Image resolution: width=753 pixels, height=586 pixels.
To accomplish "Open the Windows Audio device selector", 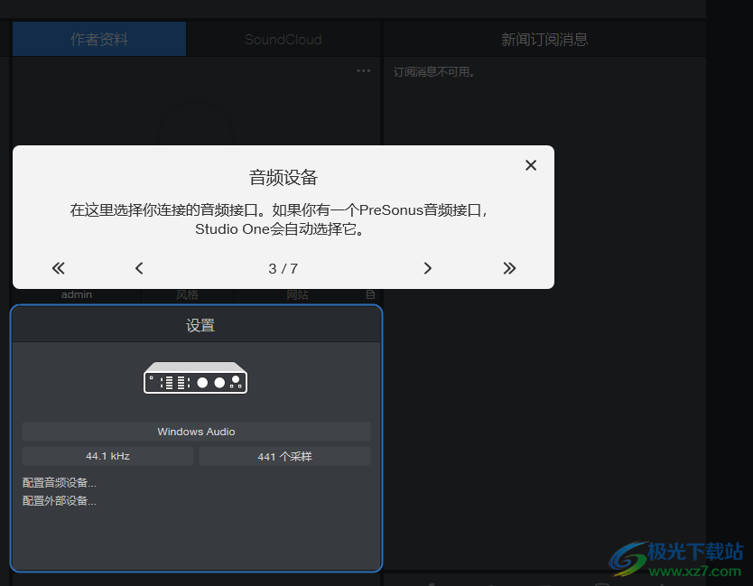I will pyautogui.click(x=196, y=432).
